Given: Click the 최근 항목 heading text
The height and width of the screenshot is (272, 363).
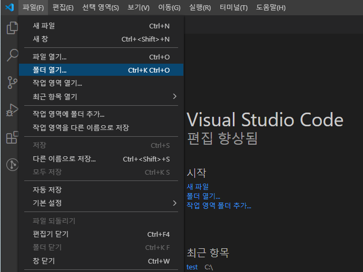Looking at the screenshot, I should [208, 253].
